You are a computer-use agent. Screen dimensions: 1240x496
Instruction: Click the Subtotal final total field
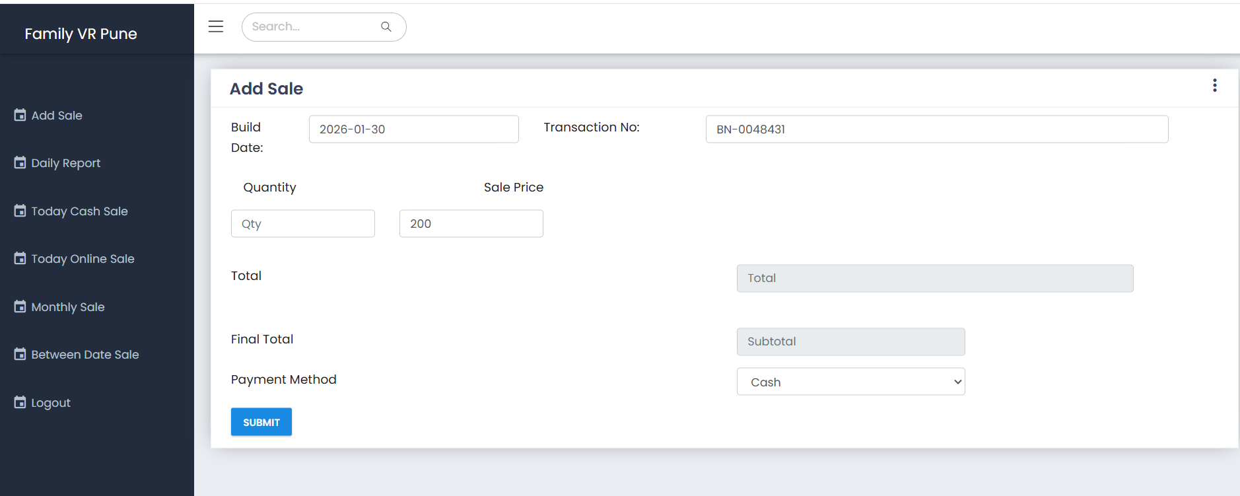(850, 341)
